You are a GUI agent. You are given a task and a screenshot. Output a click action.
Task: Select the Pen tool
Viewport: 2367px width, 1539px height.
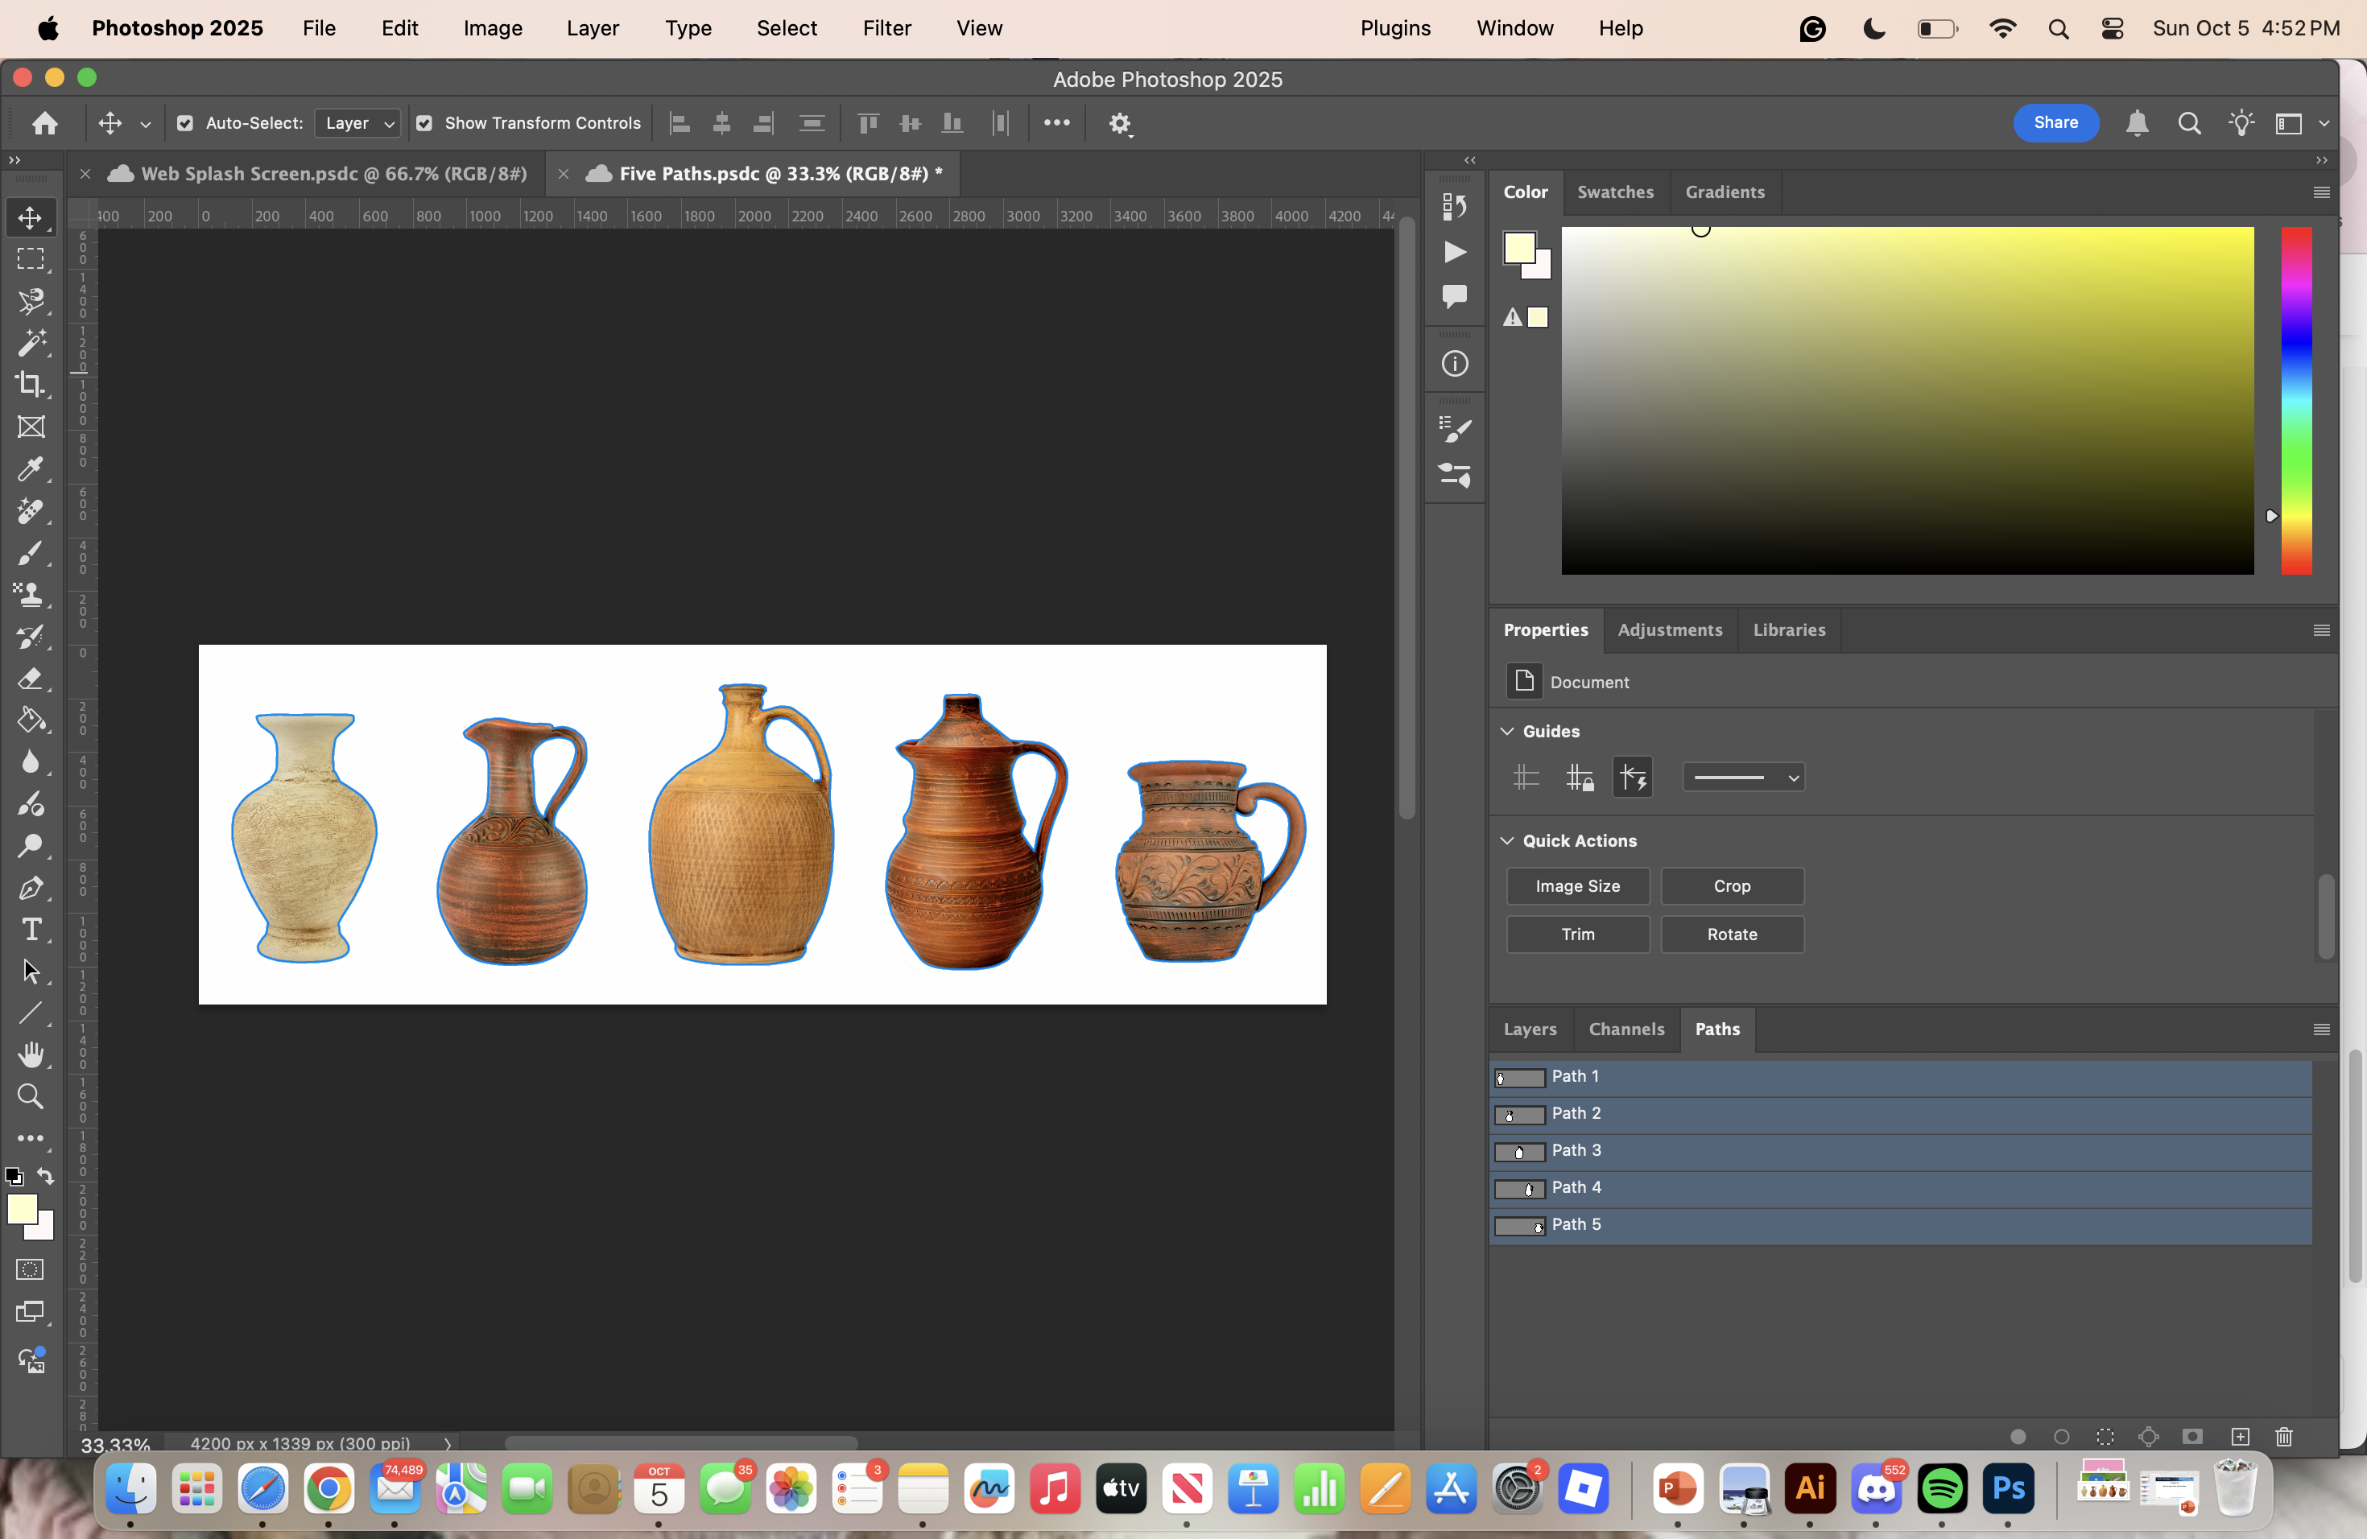pyautogui.click(x=30, y=888)
